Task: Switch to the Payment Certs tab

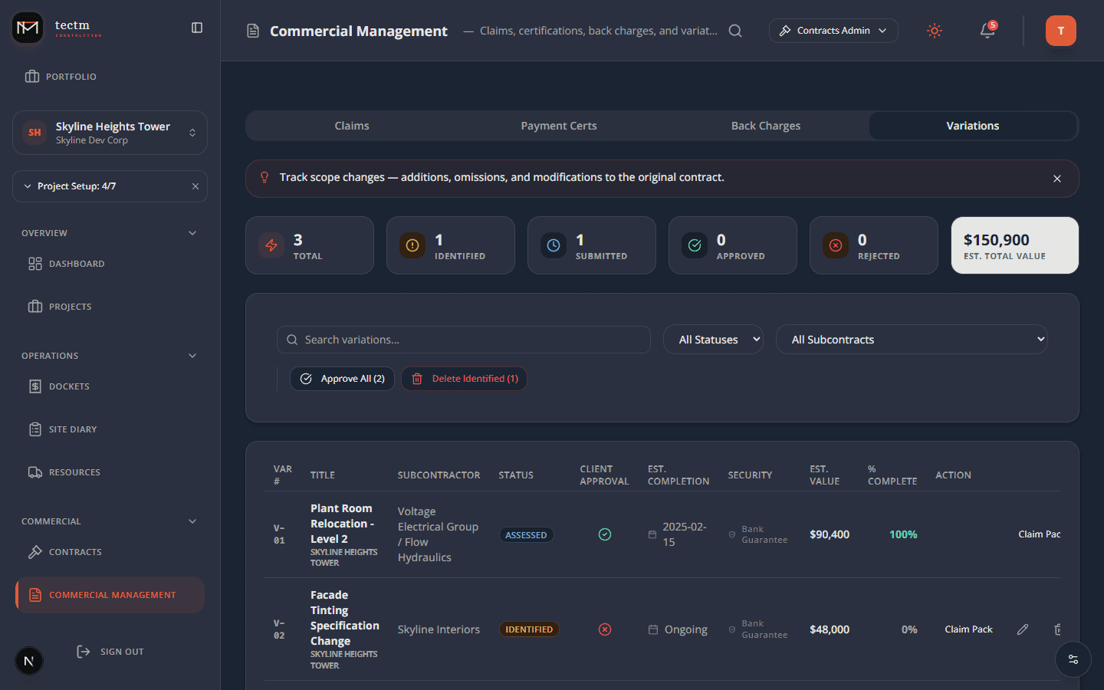Action: point(558,126)
